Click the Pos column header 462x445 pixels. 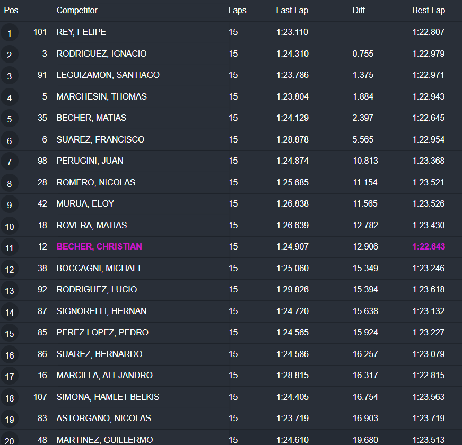point(11,11)
